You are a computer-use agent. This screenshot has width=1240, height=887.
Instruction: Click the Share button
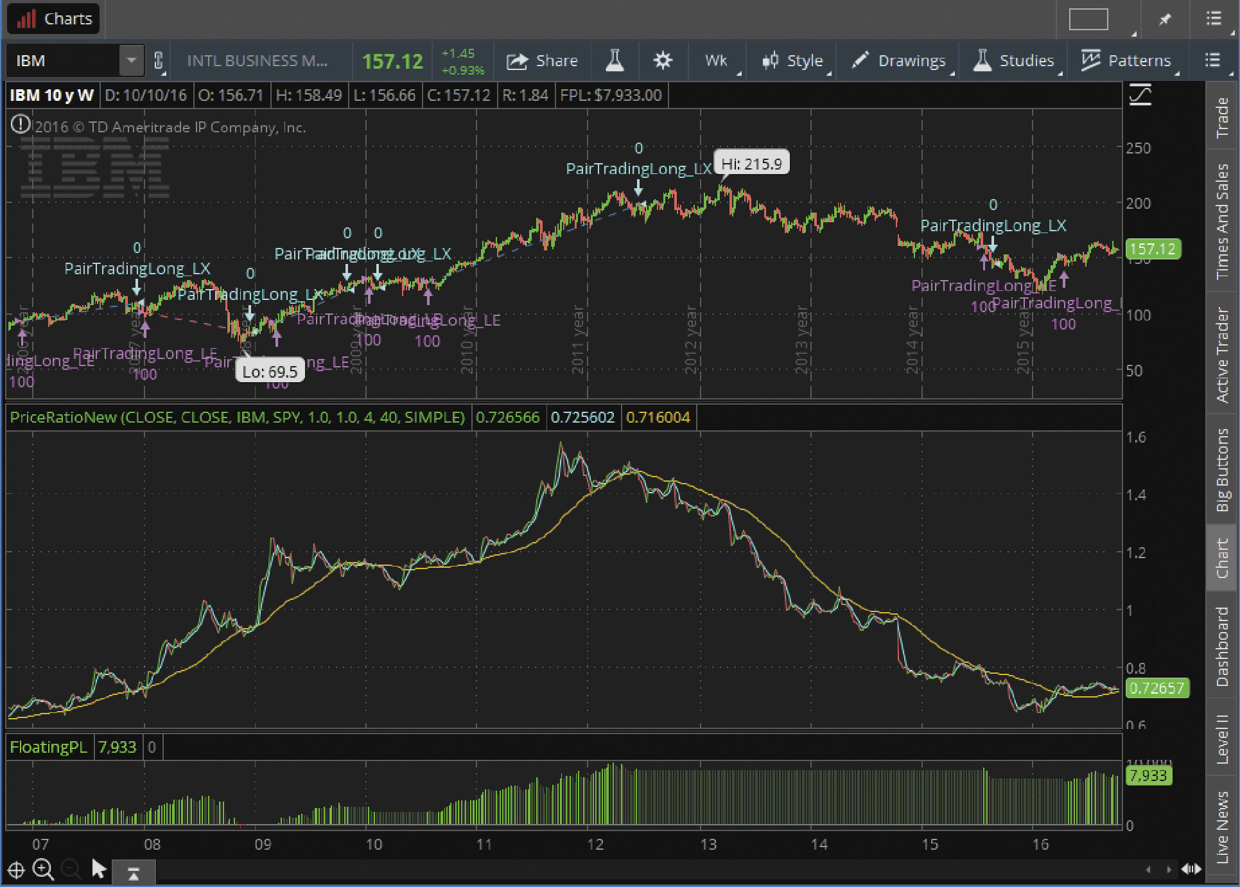coord(542,61)
